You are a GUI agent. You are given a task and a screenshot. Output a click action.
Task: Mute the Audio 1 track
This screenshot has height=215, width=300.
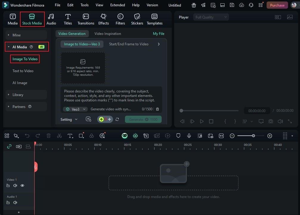click(15, 202)
